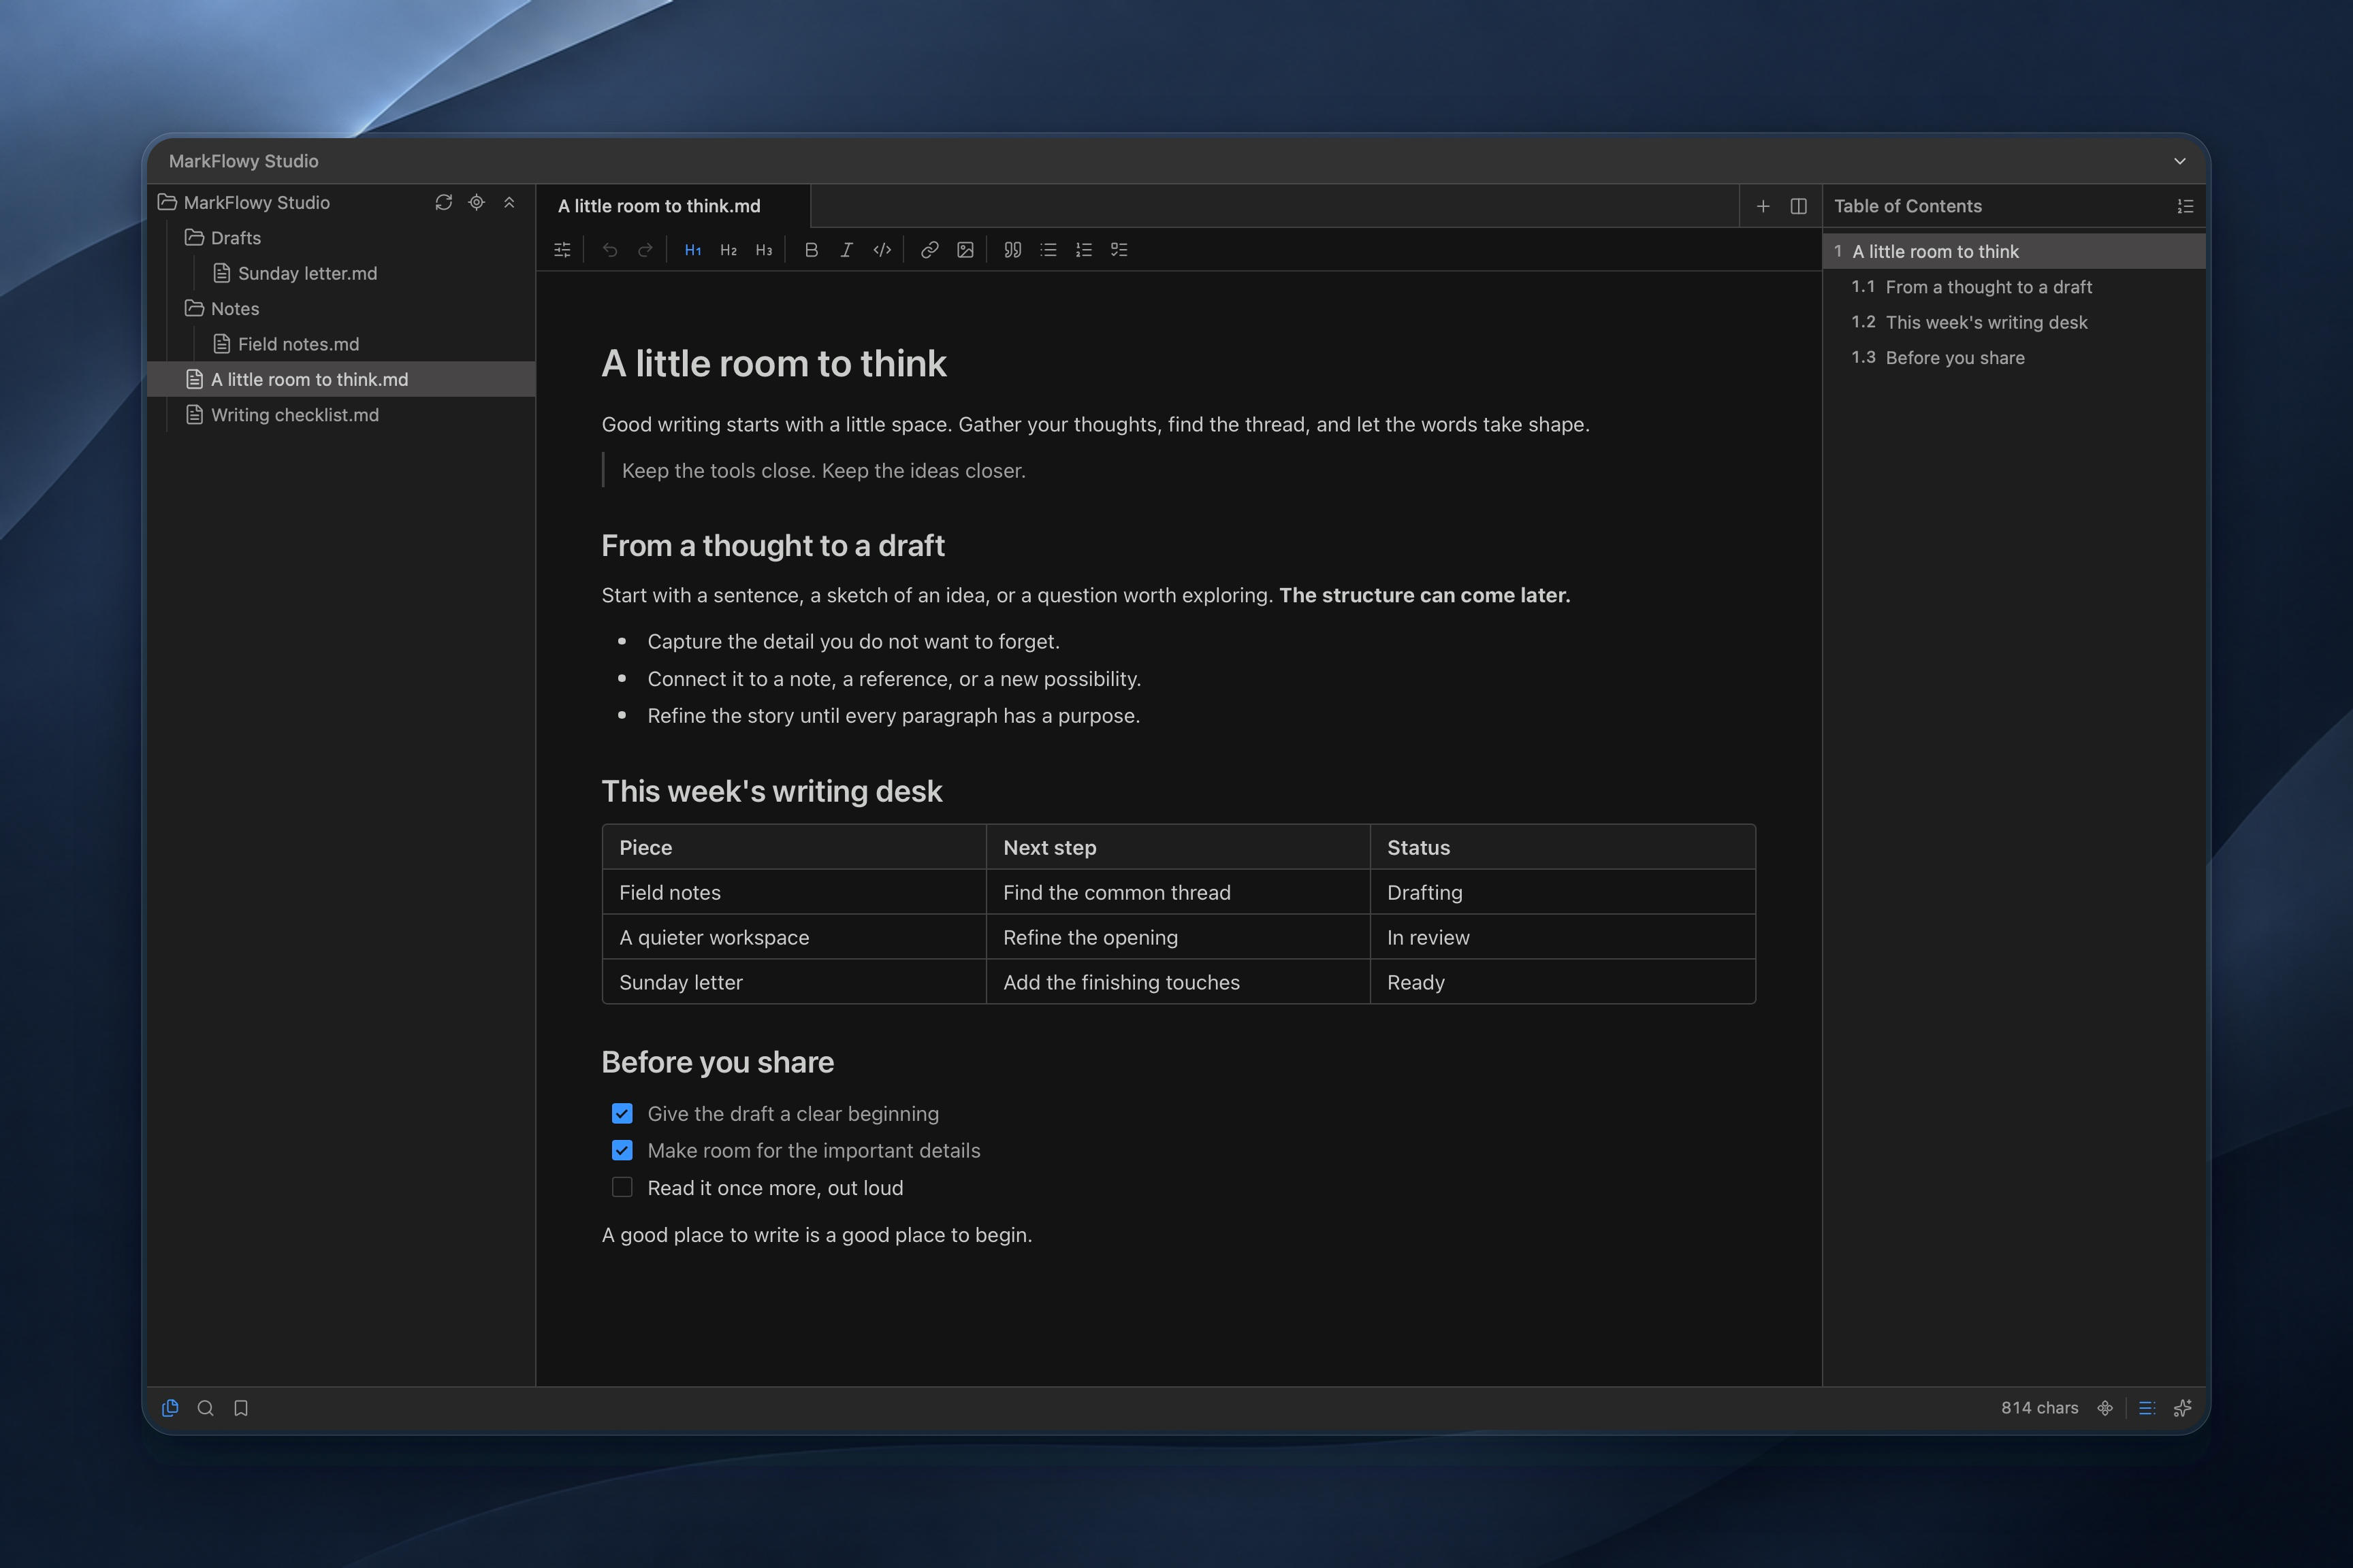Collapse the Notes folder
This screenshot has height=1568, width=2353.
pos(221,309)
